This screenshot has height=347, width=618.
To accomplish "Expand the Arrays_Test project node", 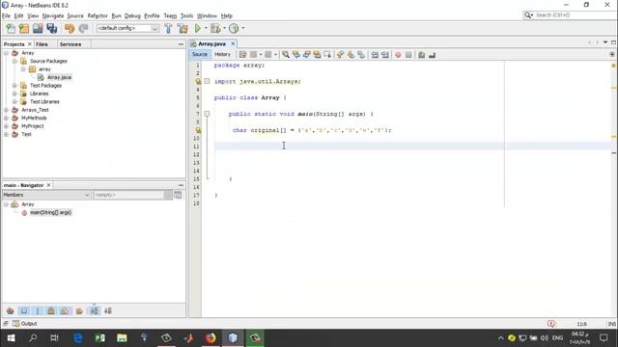I will tap(7, 110).
